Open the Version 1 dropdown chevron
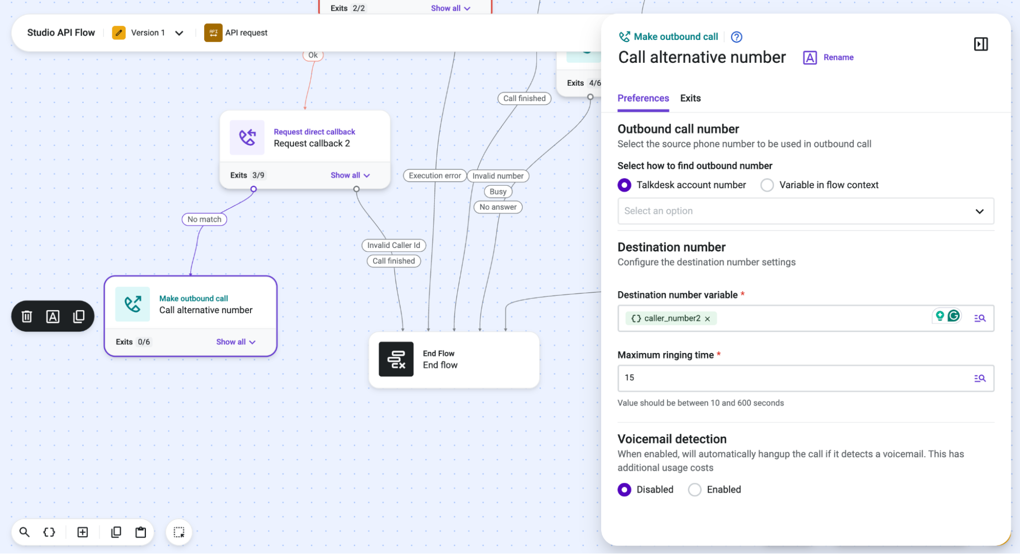The width and height of the screenshot is (1020, 554). (179, 33)
